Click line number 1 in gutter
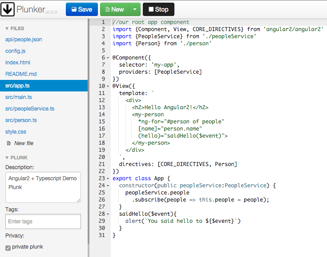The width and height of the screenshot is (327, 257). (103, 22)
